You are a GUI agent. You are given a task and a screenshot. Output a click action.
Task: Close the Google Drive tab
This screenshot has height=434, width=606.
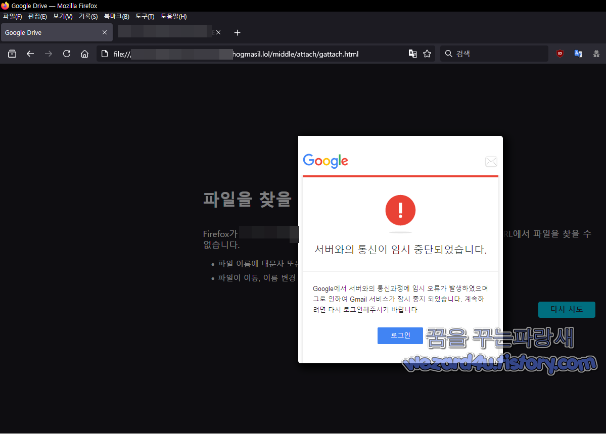(x=104, y=32)
